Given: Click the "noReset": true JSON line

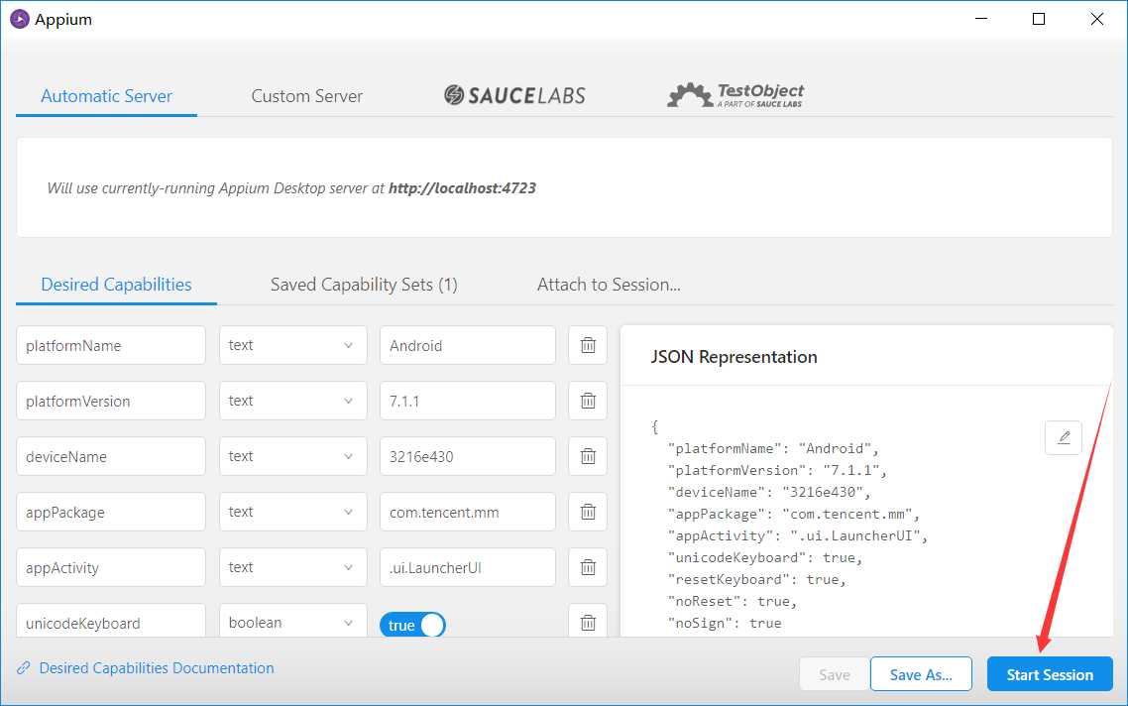Looking at the screenshot, I should click(733, 601).
